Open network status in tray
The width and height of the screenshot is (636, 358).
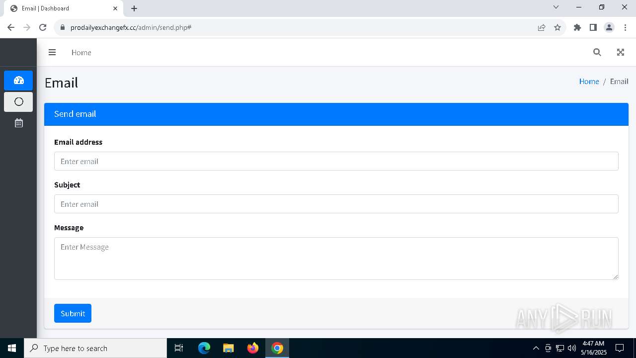click(560, 348)
